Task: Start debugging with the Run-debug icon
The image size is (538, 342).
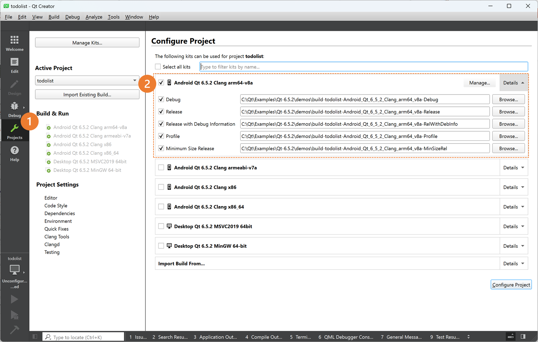Action: coord(14,315)
